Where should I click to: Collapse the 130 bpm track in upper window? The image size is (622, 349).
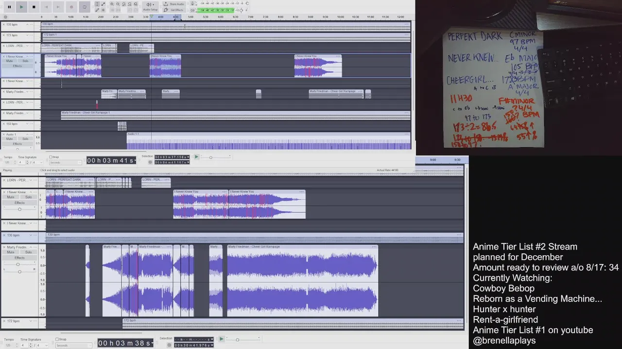tap(27, 24)
